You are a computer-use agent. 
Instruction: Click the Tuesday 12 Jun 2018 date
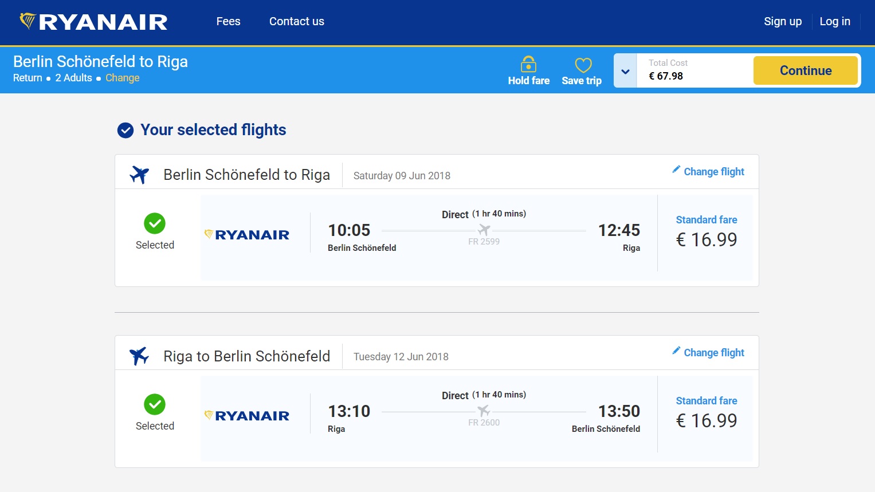pos(401,357)
